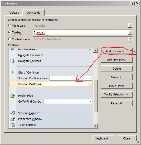Screen dimensions: 141x145
Task: Select the Context menu radio button
Action: (10, 39)
